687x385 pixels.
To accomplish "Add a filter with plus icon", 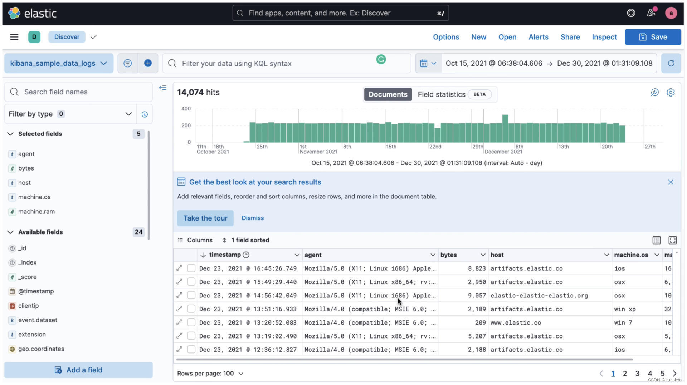I will coord(148,63).
